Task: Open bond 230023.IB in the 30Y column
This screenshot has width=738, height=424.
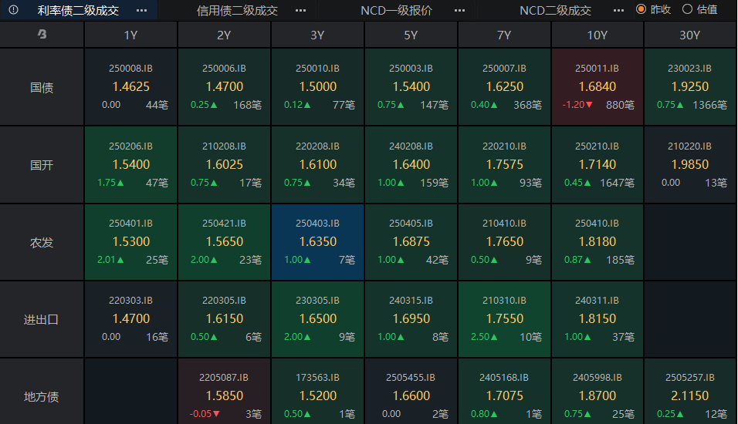Action: point(689,87)
